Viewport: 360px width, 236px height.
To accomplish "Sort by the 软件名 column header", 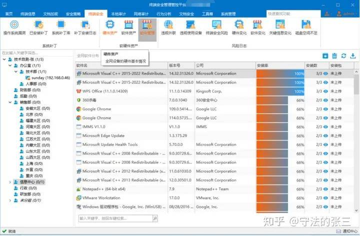I will [x=121, y=65].
